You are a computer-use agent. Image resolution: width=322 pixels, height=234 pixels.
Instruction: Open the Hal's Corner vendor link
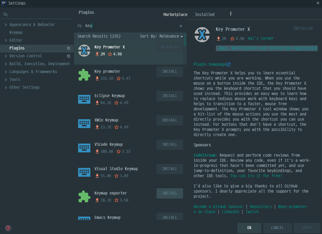[x=261, y=39]
